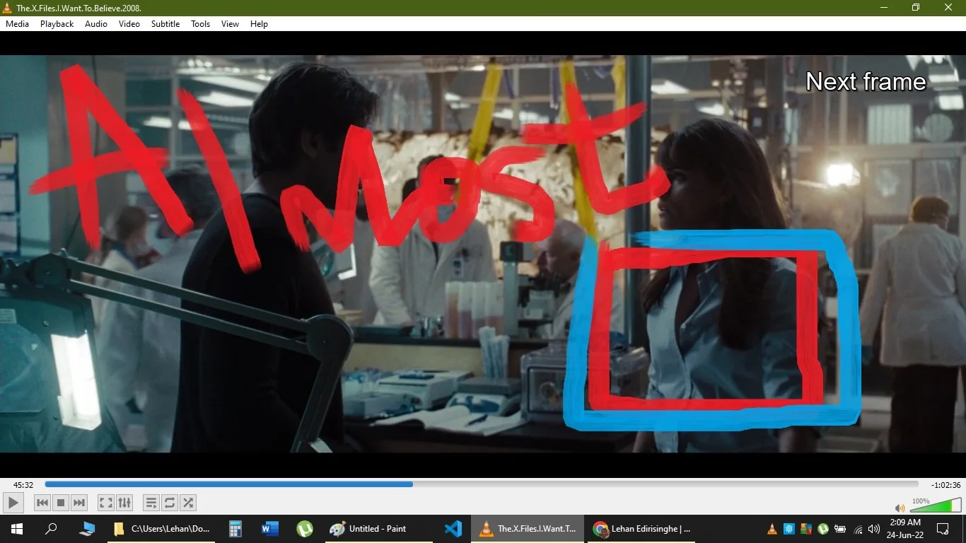Open the Video menu
This screenshot has height=543, width=966.
point(129,23)
